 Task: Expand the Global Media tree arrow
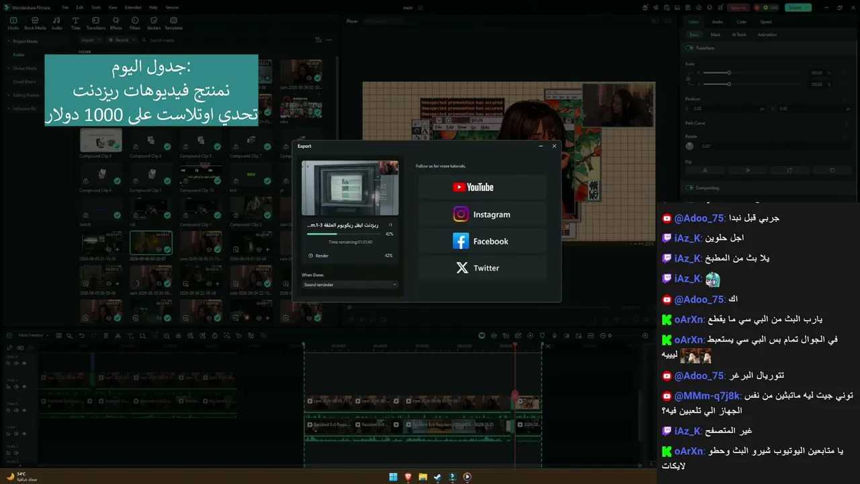[x=9, y=68]
